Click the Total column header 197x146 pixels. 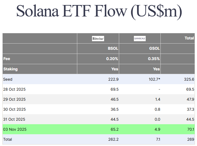189,38
